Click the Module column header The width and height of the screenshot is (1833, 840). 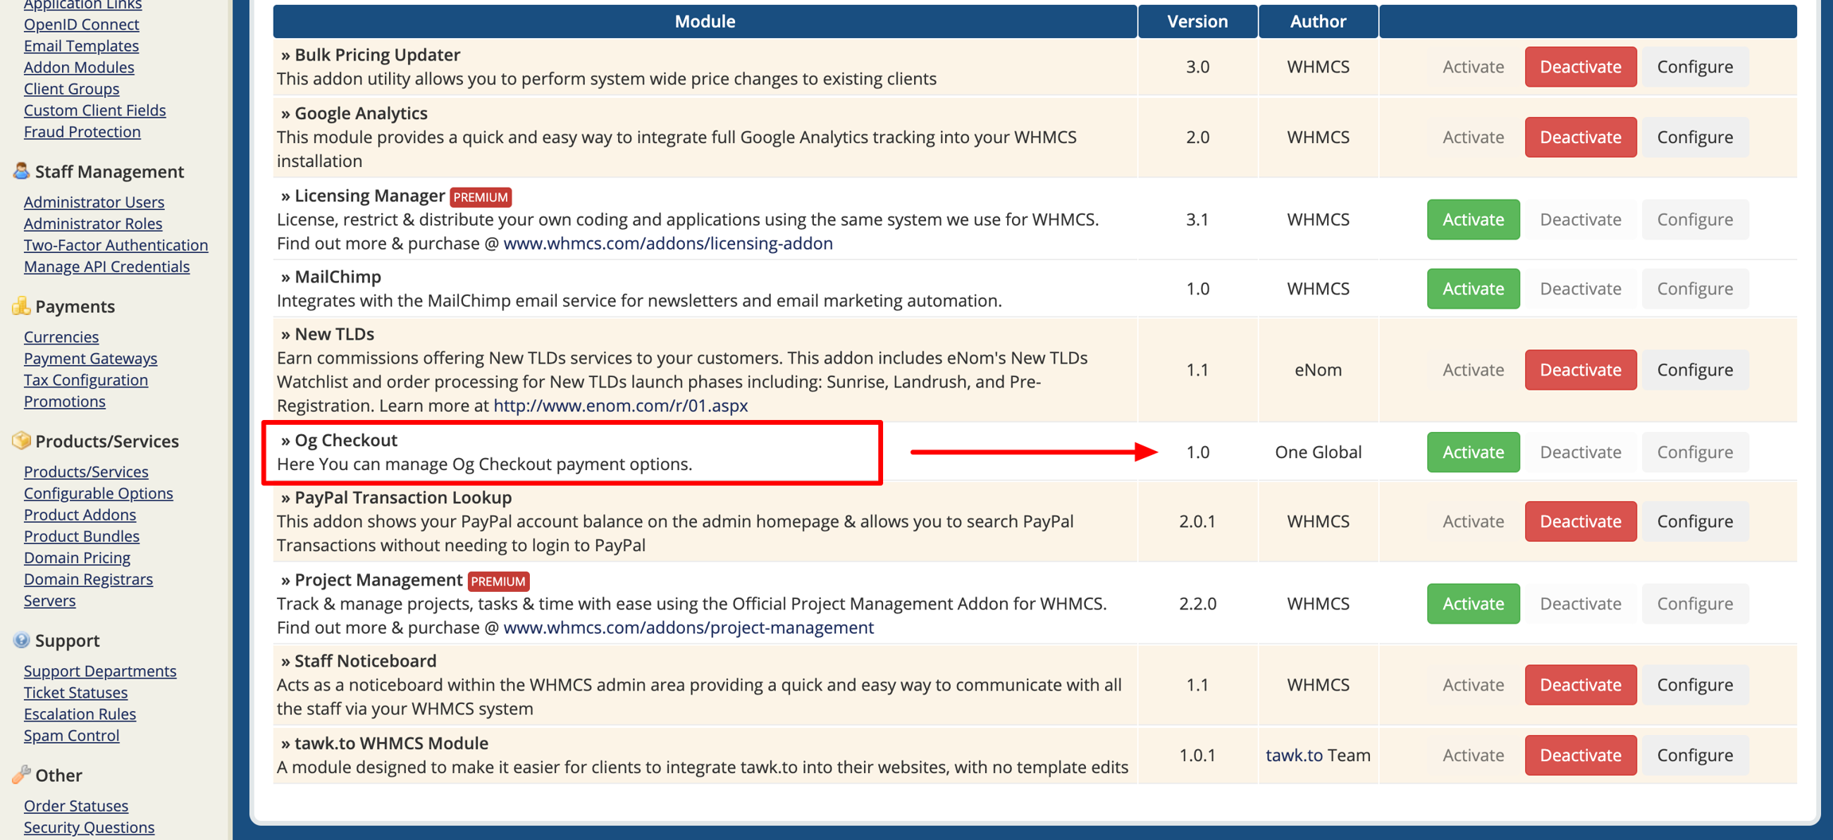pyautogui.click(x=704, y=21)
